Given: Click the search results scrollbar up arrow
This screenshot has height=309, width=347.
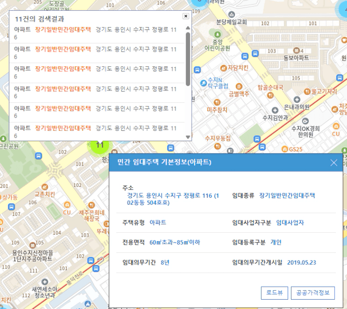Looking at the screenshot, I should [188, 28].
